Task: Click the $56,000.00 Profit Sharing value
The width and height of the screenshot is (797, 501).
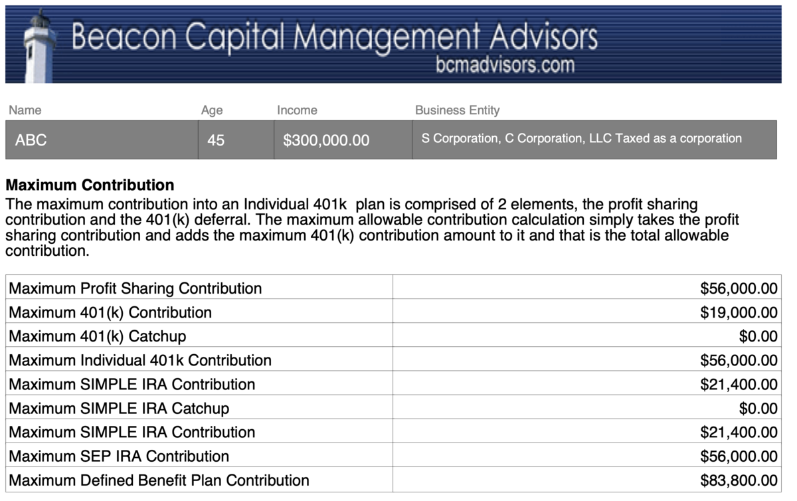Action: 739,288
